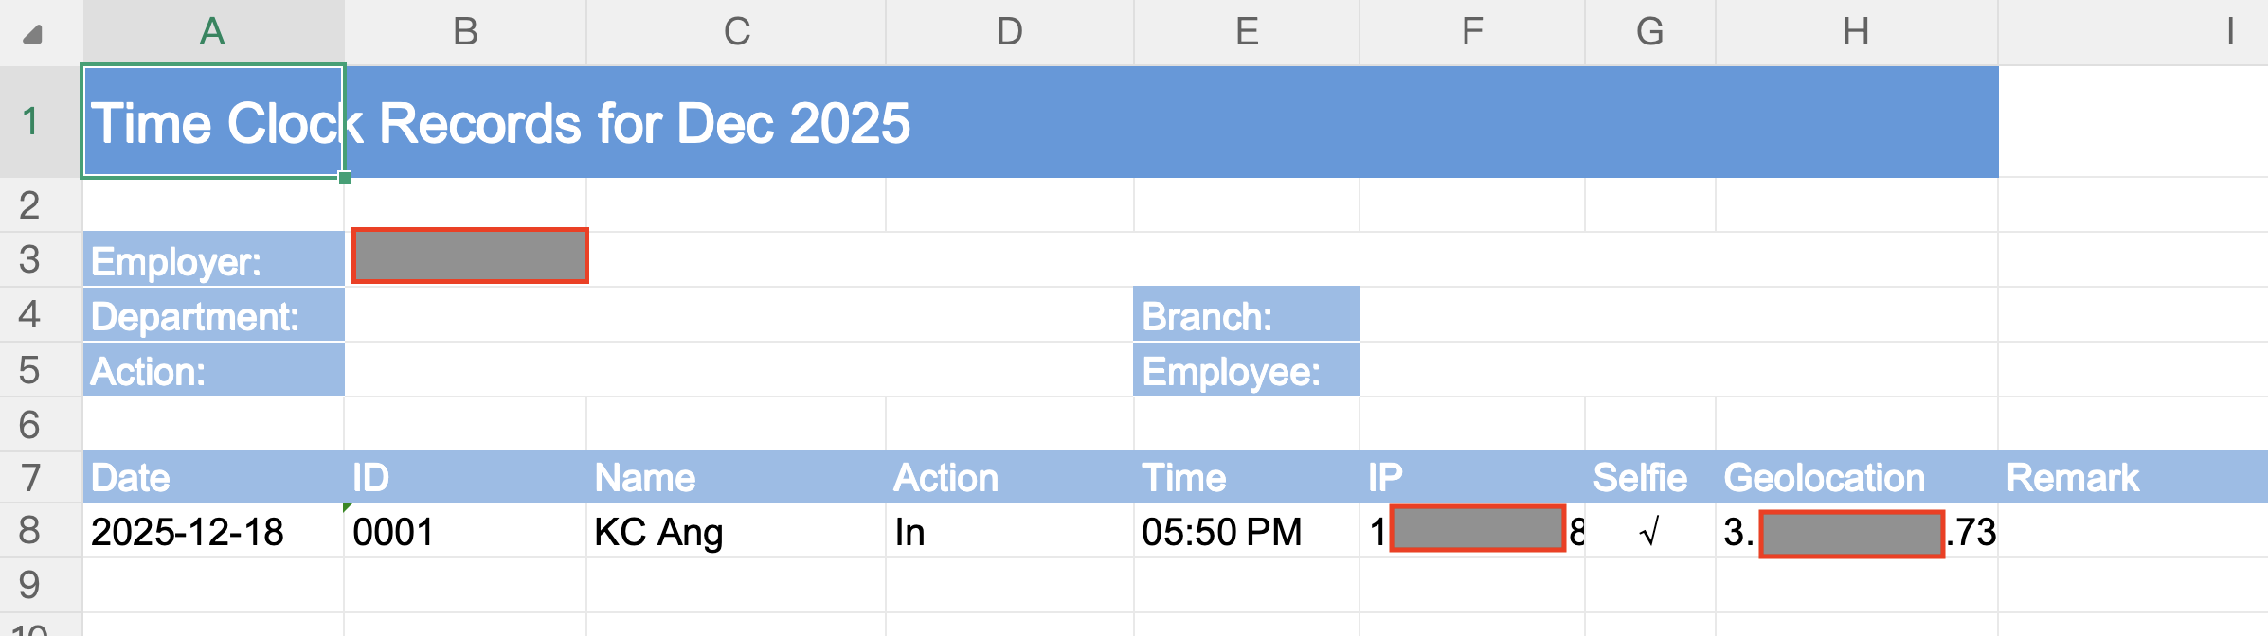
Task: Select row 8 header
Action: point(30,531)
